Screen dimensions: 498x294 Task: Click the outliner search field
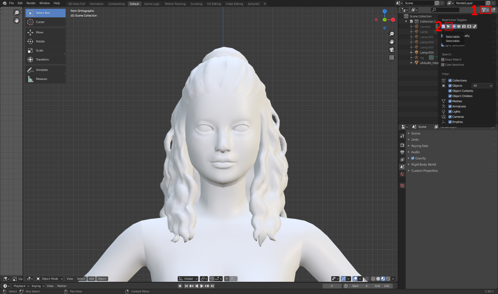point(445,10)
